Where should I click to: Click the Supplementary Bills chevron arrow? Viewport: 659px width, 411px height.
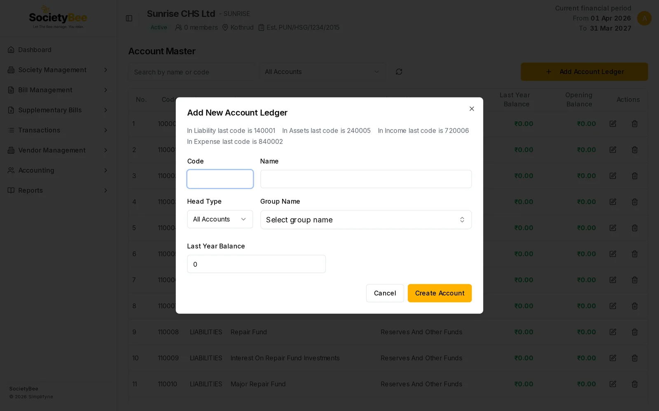[105, 110]
